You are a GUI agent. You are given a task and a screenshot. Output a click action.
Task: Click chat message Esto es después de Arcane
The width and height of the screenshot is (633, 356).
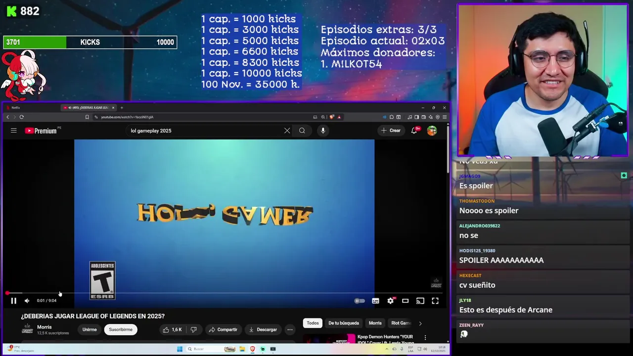tap(506, 310)
